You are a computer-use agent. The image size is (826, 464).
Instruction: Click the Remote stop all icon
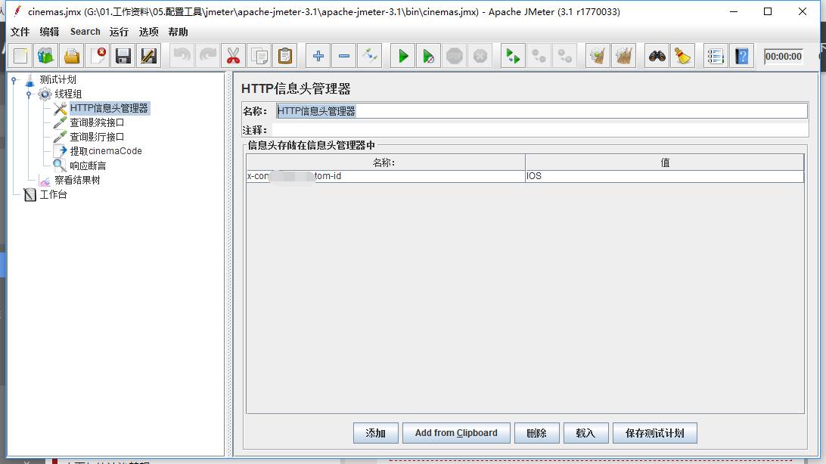click(539, 56)
